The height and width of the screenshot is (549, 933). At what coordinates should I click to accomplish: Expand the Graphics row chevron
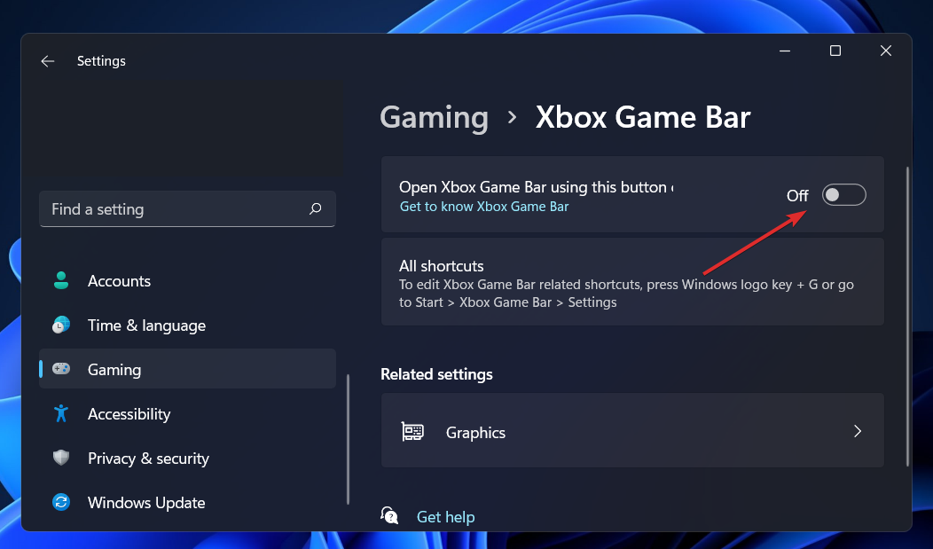click(x=858, y=431)
